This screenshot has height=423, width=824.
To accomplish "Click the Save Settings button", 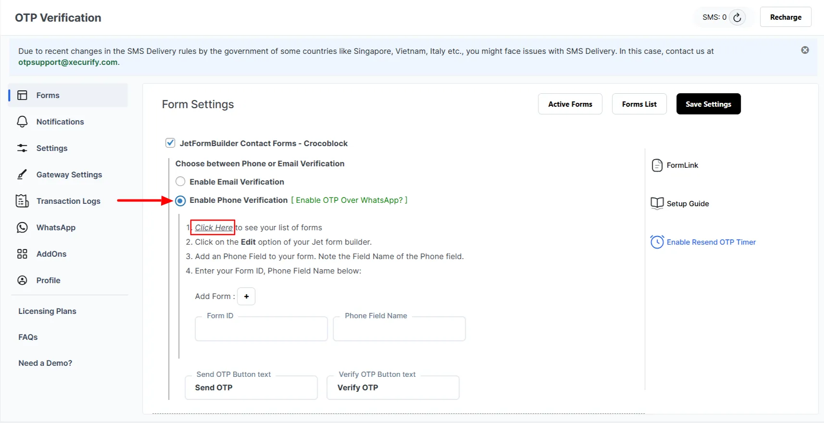I will (x=708, y=104).
